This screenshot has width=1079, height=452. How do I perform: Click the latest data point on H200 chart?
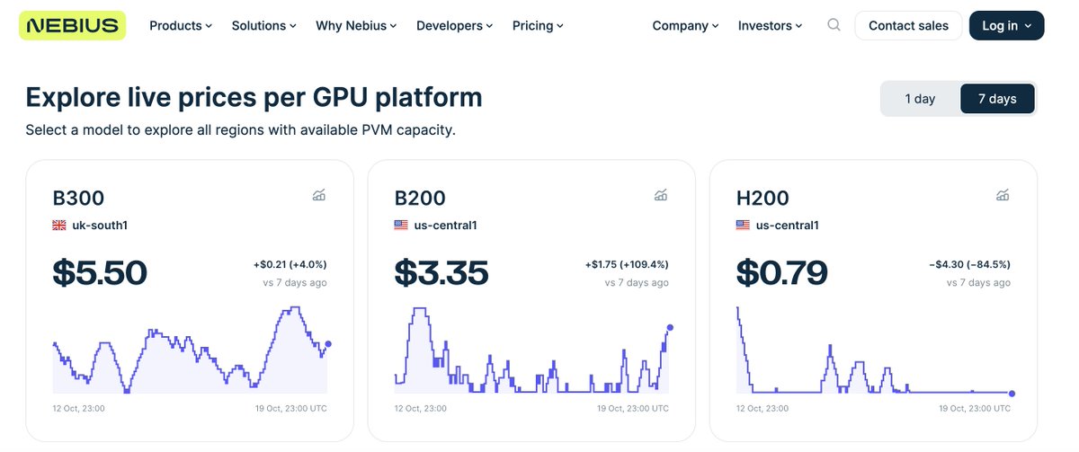1012,394
